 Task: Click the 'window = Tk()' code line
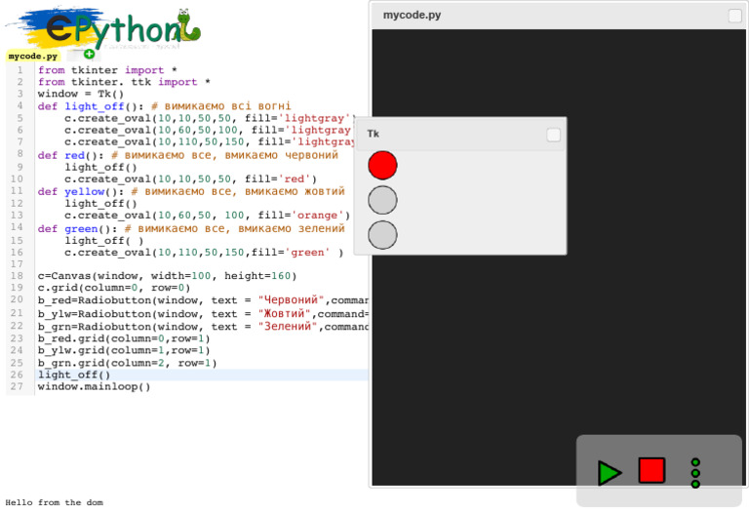(81, 94)
